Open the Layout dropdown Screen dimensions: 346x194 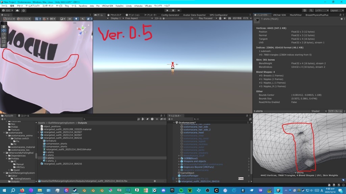[337, 10]
